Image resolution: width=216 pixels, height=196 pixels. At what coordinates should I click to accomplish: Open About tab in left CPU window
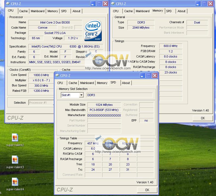click(76, 11)
